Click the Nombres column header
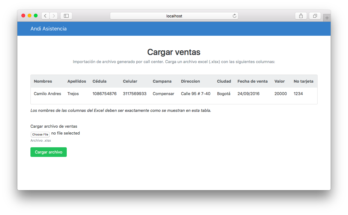 (x=43, y=81)
